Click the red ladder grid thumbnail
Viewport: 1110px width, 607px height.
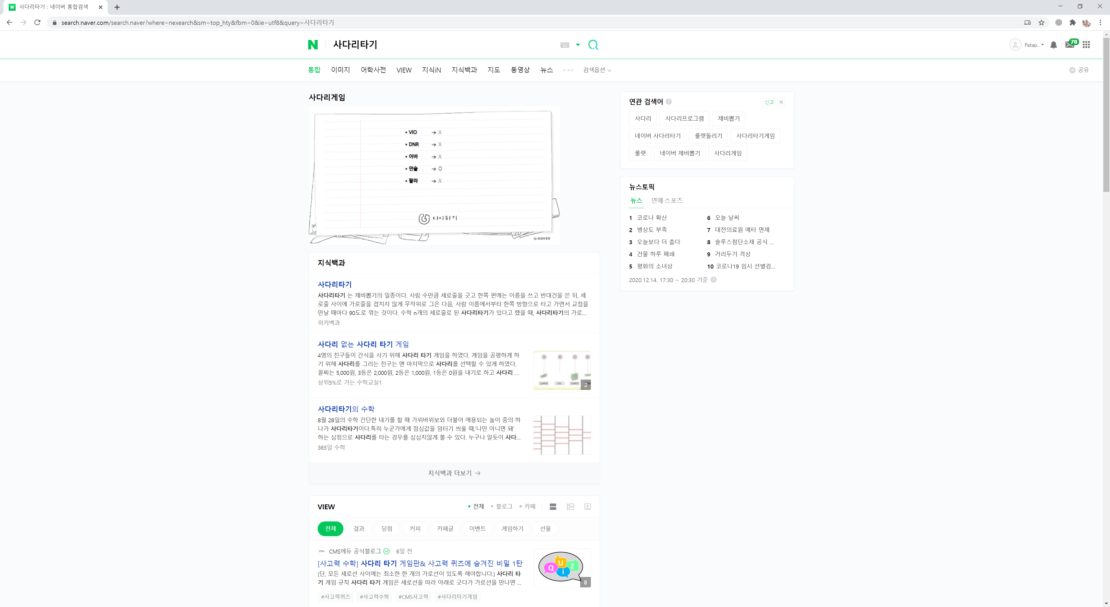[x=562, y=435]
